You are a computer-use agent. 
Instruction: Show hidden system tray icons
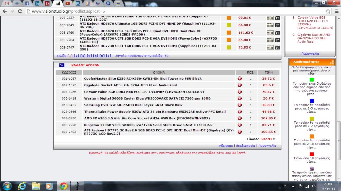(293, 186)
